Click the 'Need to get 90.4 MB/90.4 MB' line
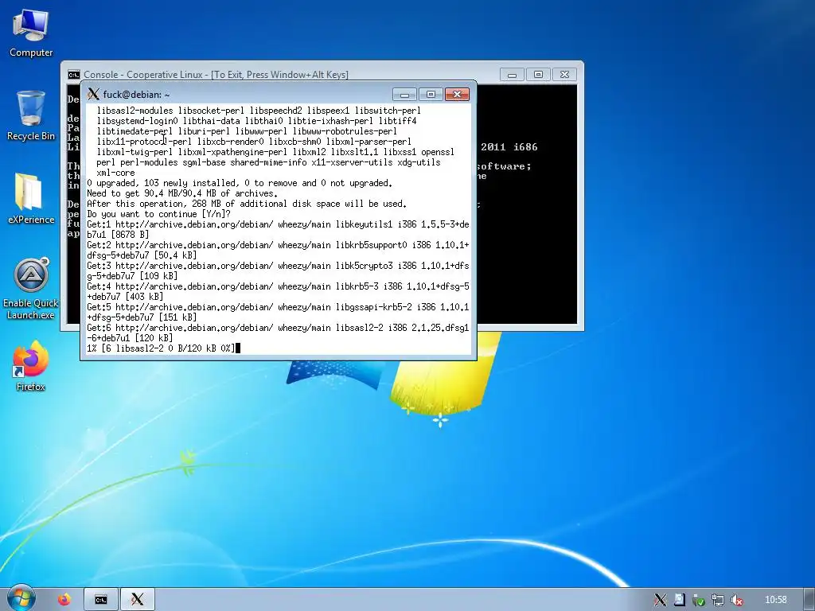Image resolution: width=815 pixels, height=611 pixels. click(182, 193)
